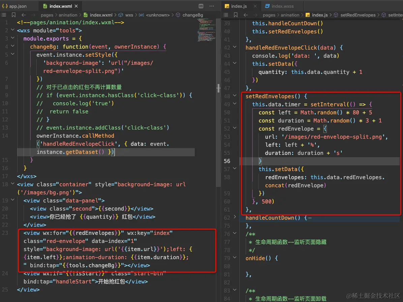Collapse the wxs module block at line 2
This screenshot has width=403, height=302.
12,30
